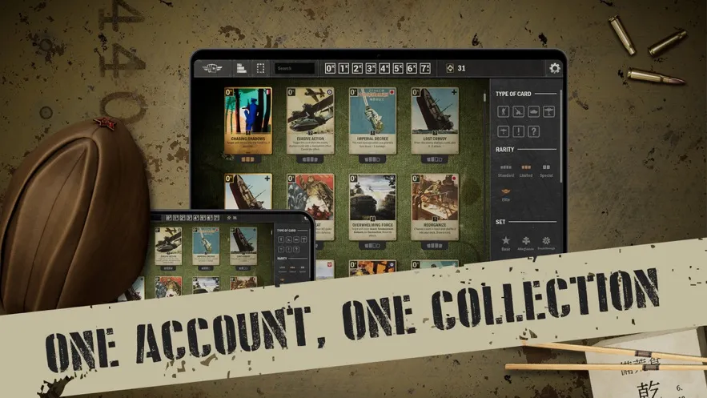The height and width of the screenshot is (398, 707).
Task: Click the copies counter under Chasing Shadows
Action: (247, 159)
